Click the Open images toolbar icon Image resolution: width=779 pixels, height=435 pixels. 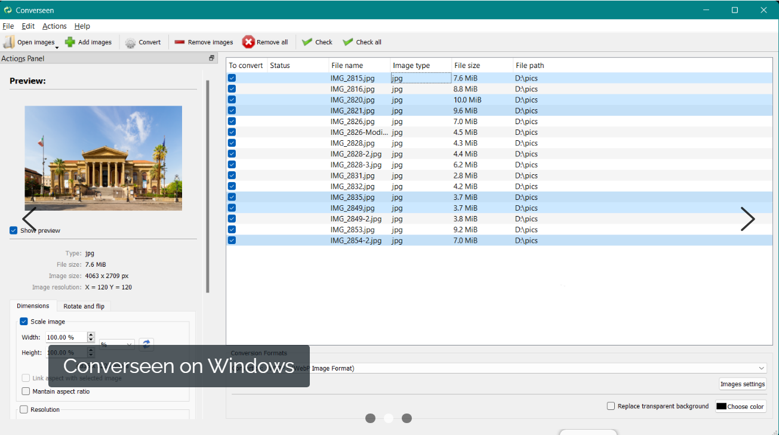(10, 42)
